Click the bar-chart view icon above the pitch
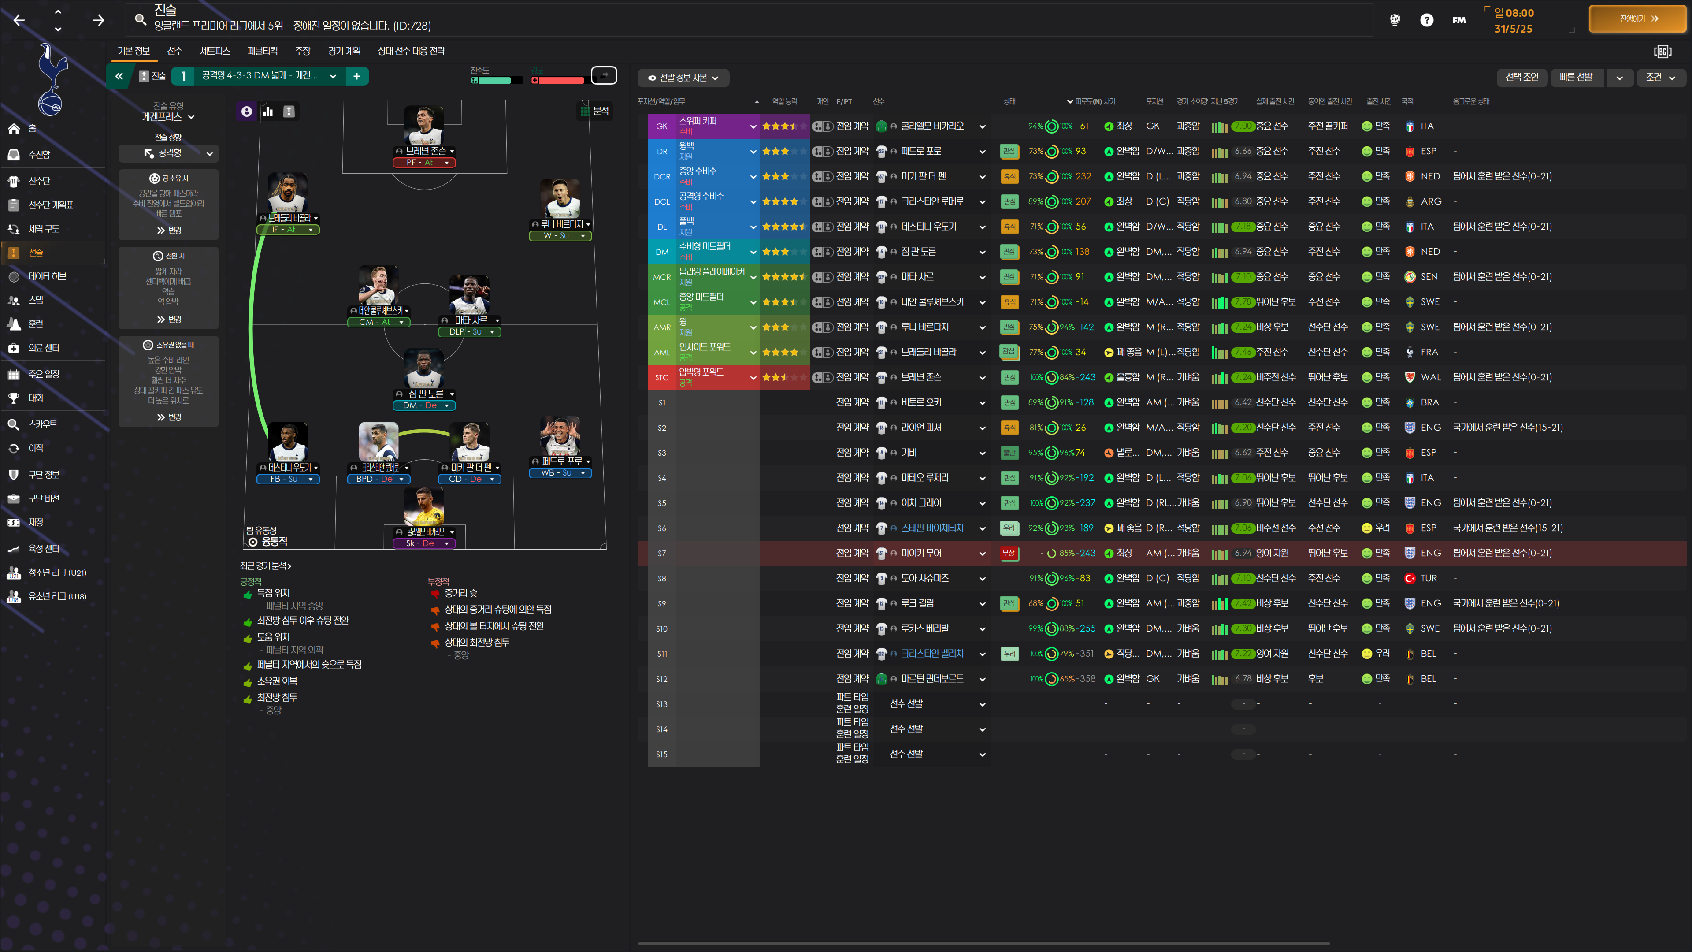 point(268,112)
